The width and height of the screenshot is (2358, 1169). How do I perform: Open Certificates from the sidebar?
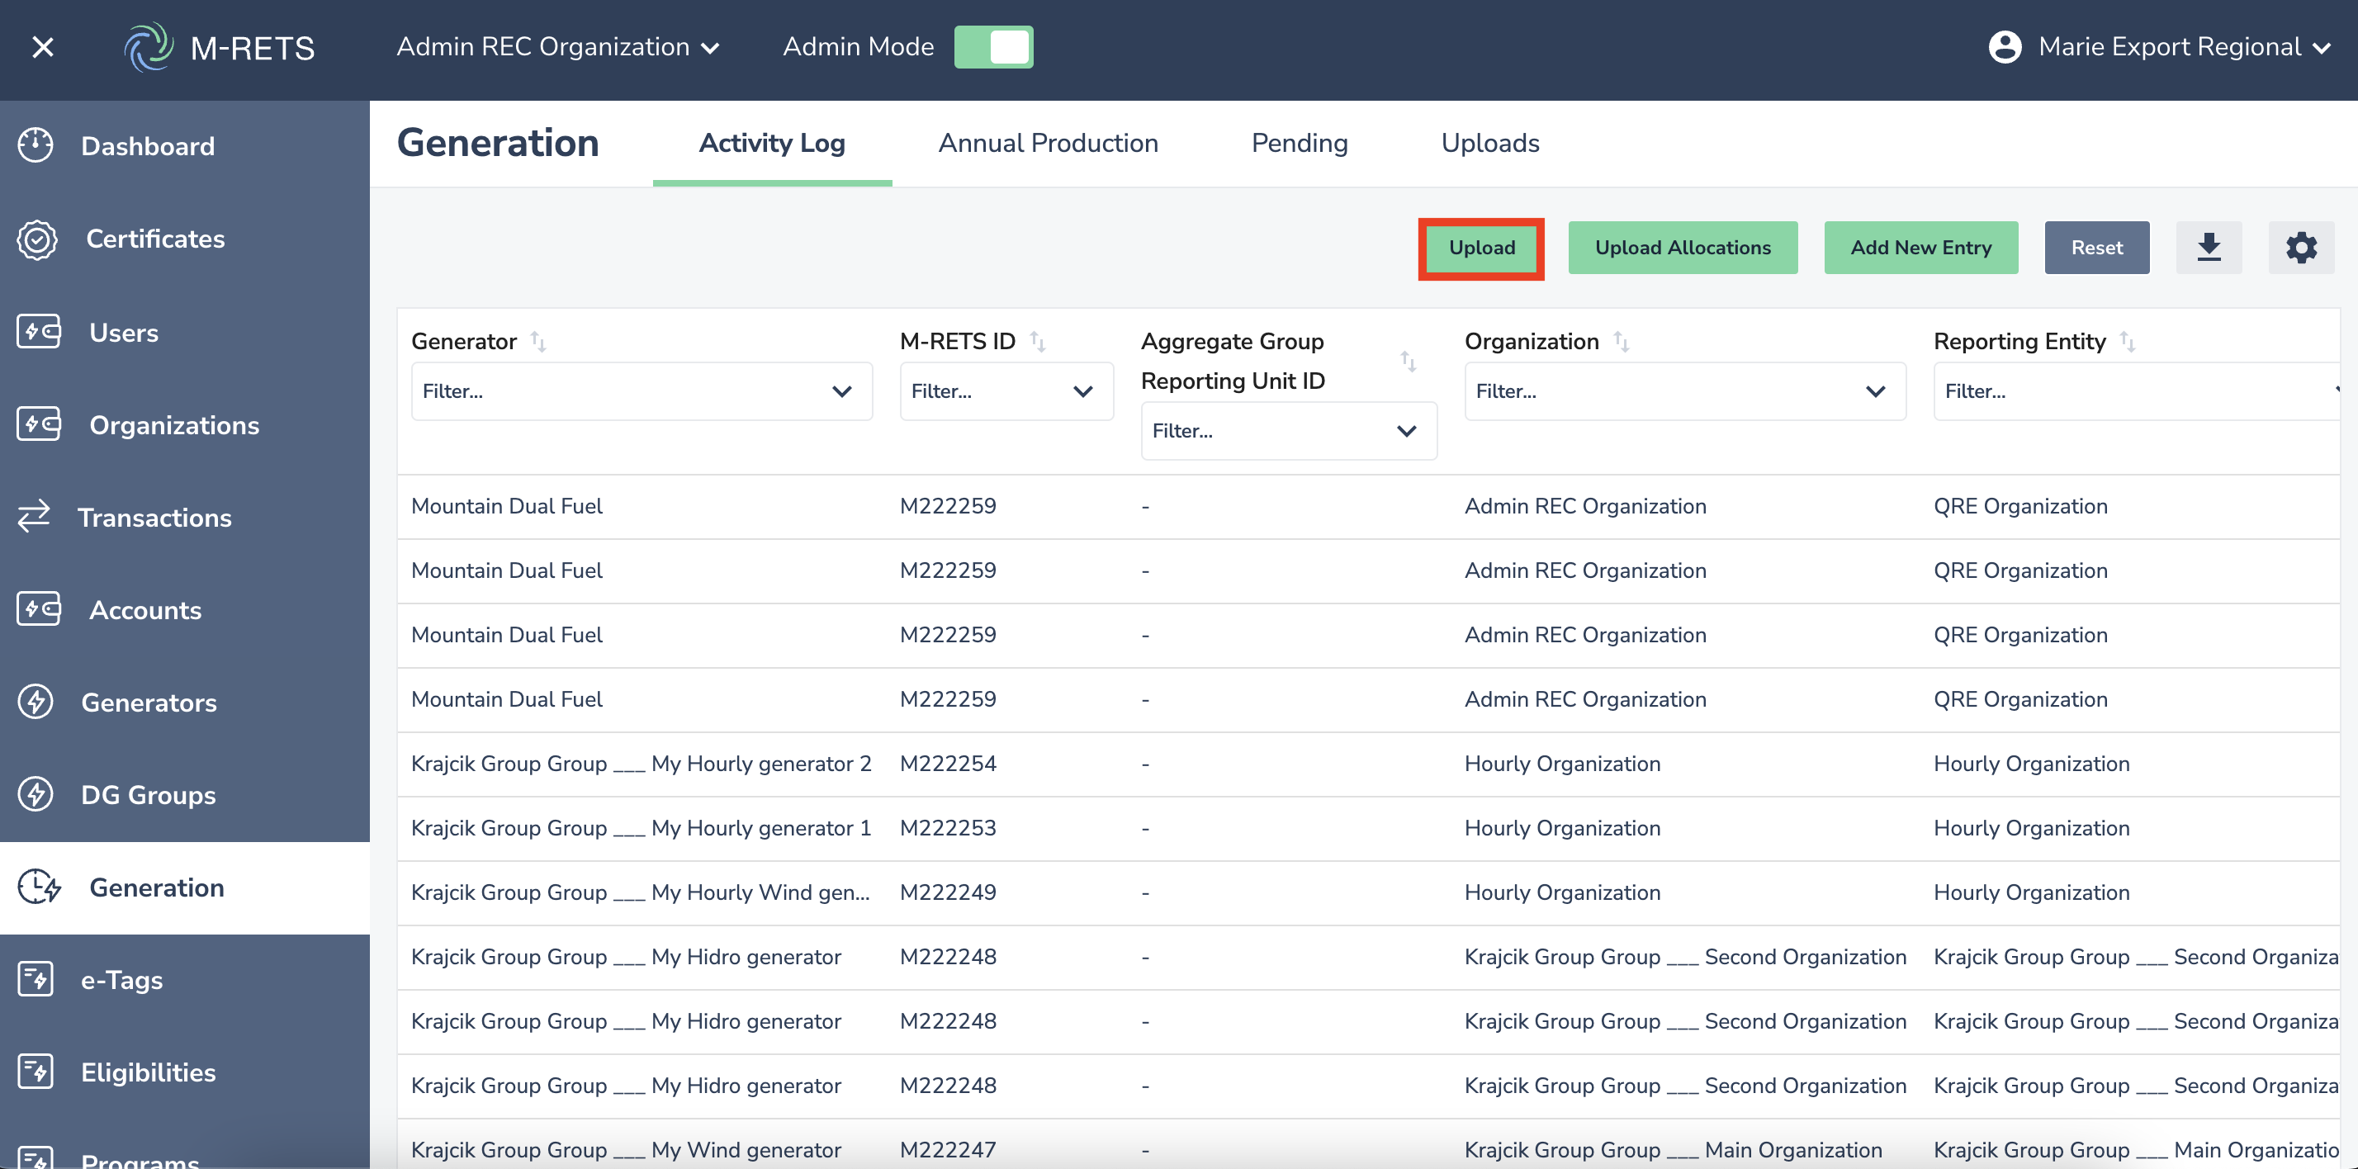154,239
